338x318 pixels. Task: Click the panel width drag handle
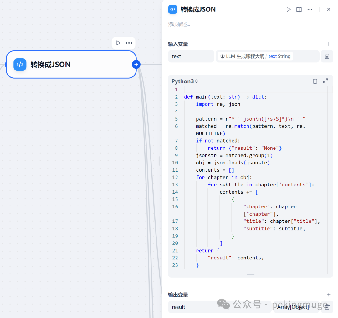pos(159,161)
